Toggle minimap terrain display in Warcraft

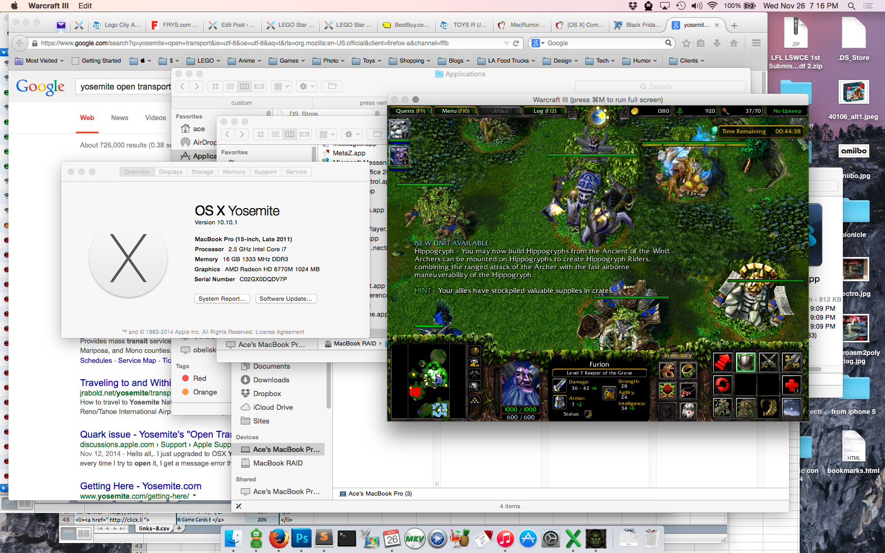[475, 362]
